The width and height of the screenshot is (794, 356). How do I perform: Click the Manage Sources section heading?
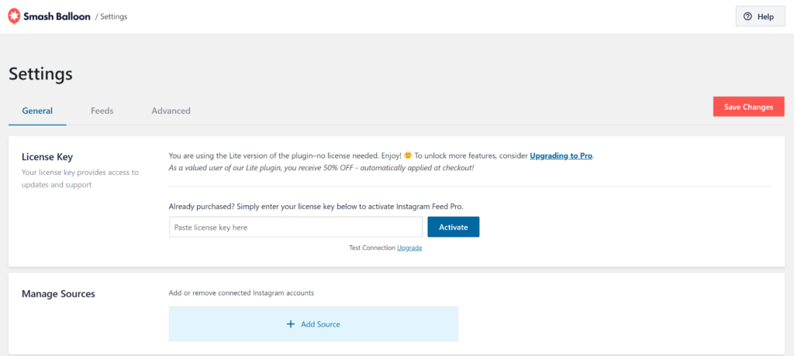pyautogui.click(x=58, y=294)
